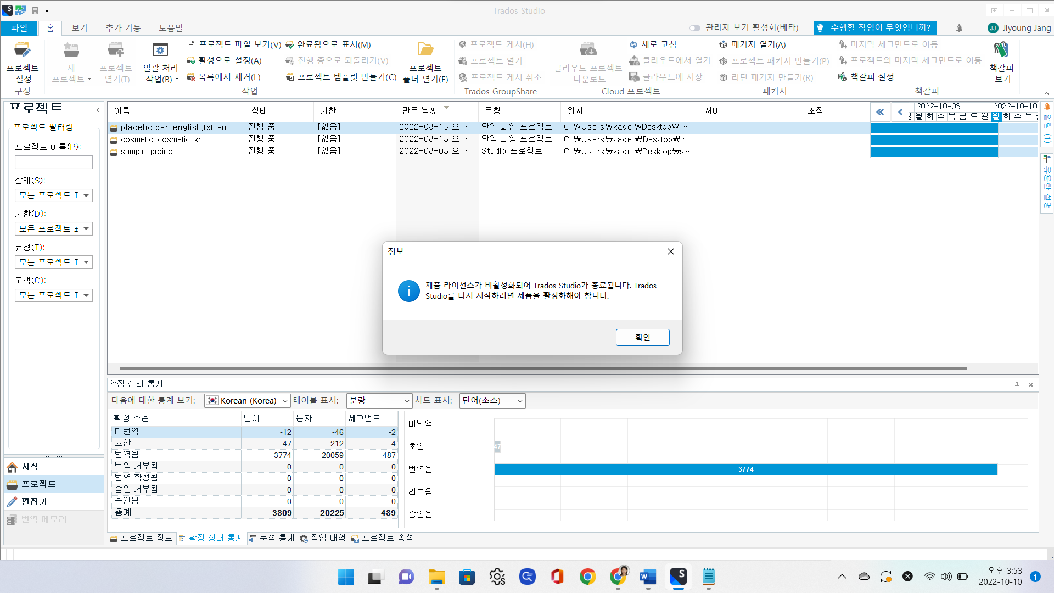Open the 고객 filter dropdown
Screen dimensions: 1054x593
54,295
